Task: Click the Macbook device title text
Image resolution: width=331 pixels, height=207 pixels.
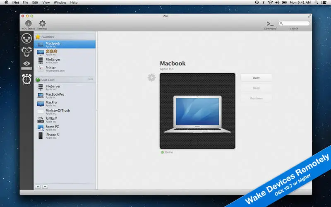Action: tap(173, 63)
